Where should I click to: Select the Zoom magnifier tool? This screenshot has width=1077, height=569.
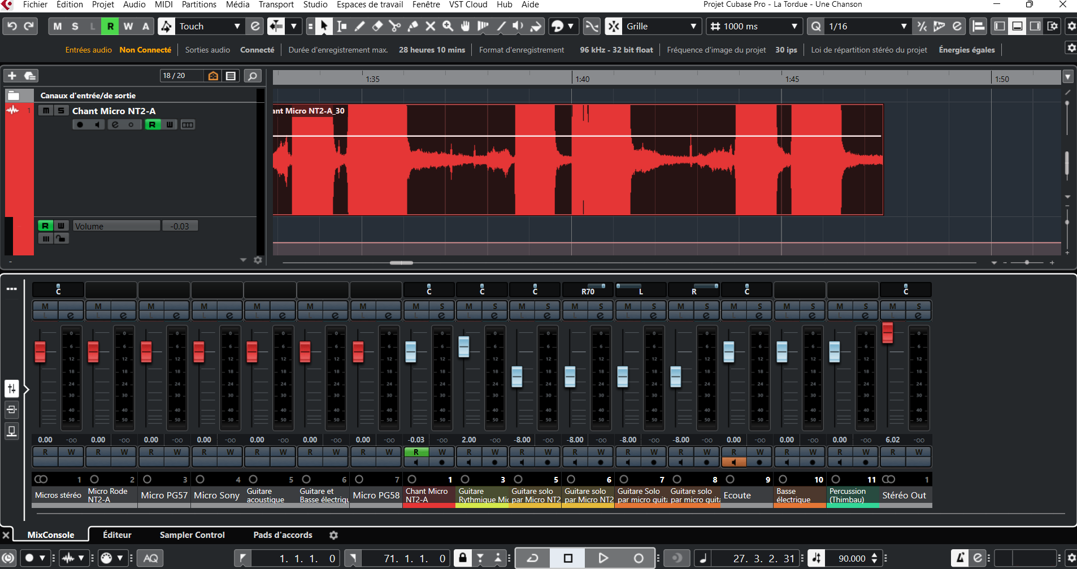click(x=448, y=26)
